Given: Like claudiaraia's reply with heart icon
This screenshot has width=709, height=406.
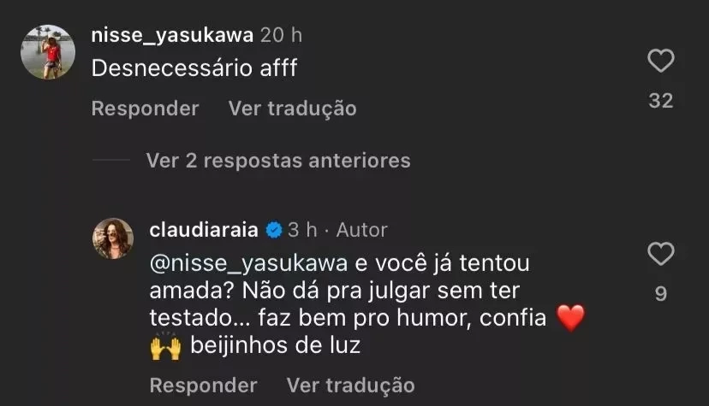Looking at the screenshot, I should tap(660, 254).
